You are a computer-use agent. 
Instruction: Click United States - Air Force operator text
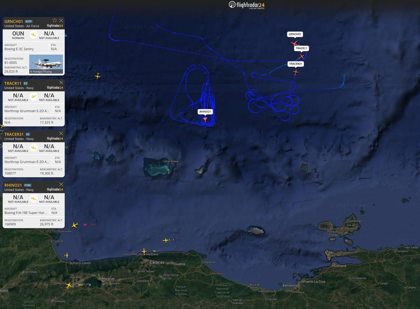(22, 26)
